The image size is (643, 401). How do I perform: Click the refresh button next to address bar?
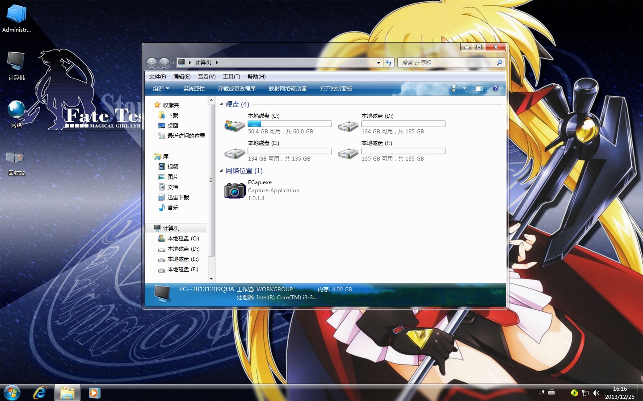(389, 63)
